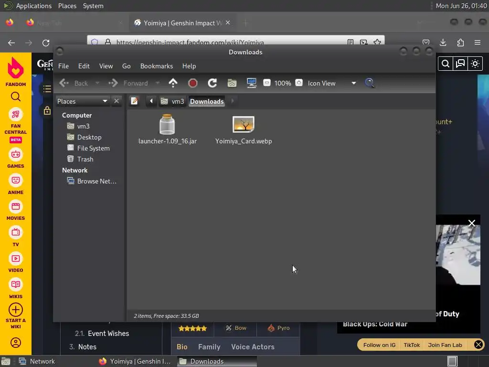Save page to Pocket icon in Firefox
489x367 pixels.
tap(426, 43)
